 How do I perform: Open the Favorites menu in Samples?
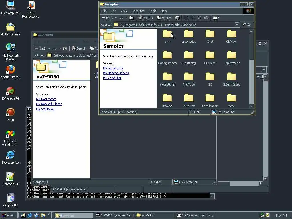138,11
